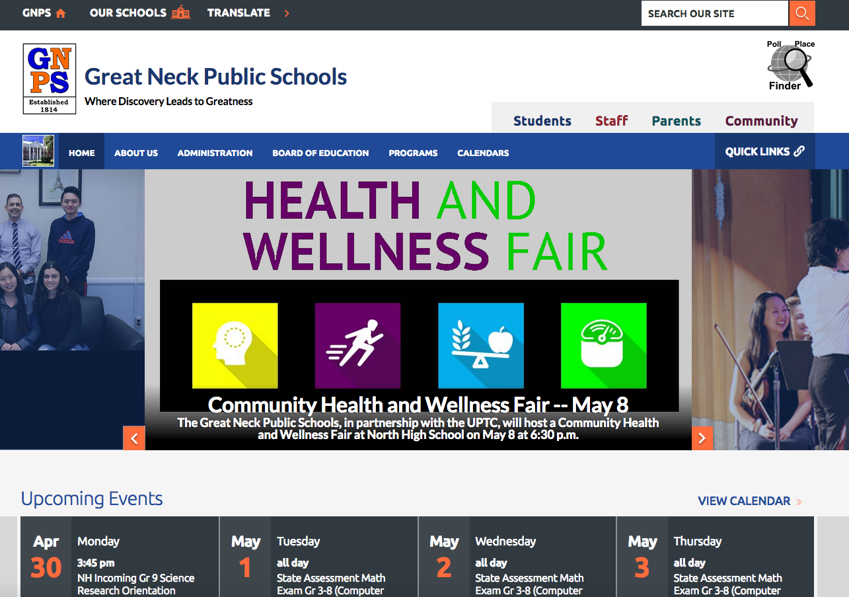
Task: Click the green weight scale icon
Action: click(603, 345)
